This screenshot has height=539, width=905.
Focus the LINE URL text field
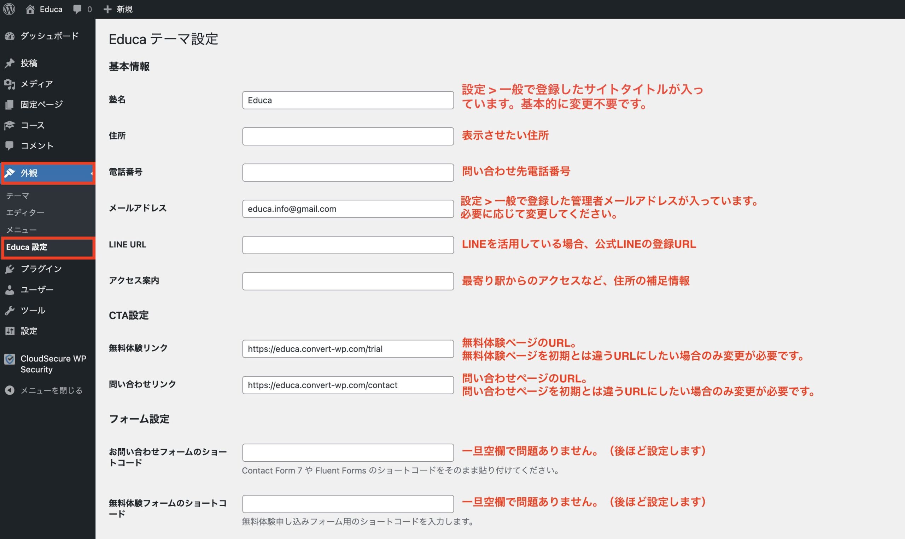(x=348, y=245)
